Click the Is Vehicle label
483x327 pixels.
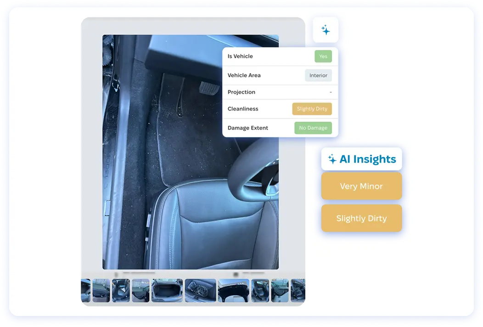pos(240,56)
